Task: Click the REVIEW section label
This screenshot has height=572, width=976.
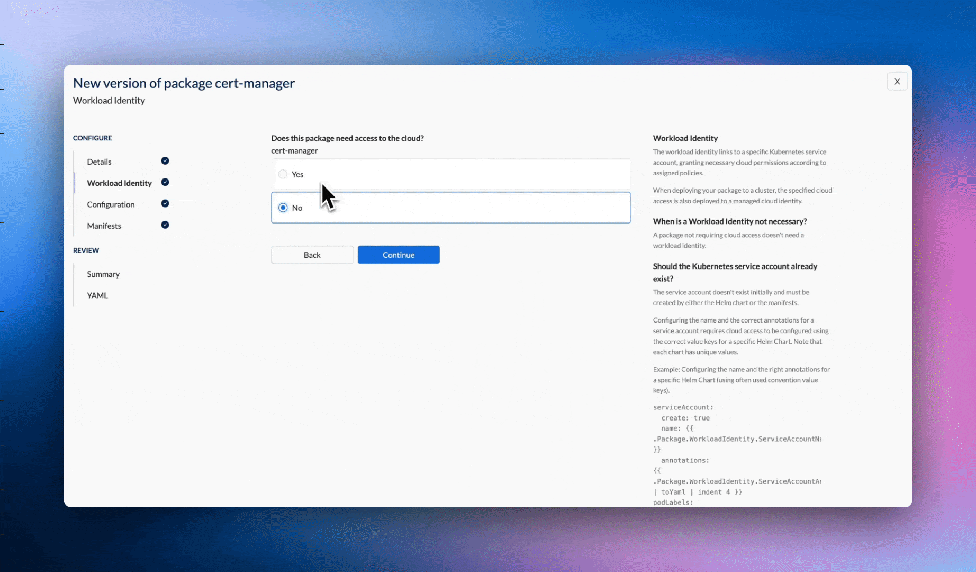Action: pos(86,251)
